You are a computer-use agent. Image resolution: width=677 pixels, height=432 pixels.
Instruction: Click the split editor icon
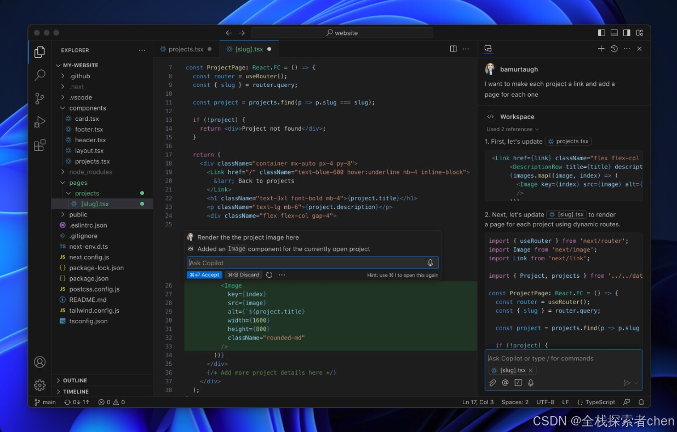[x=453, y=49]
